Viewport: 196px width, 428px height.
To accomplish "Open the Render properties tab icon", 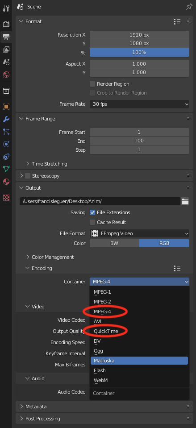I will [x=6, y=24].
